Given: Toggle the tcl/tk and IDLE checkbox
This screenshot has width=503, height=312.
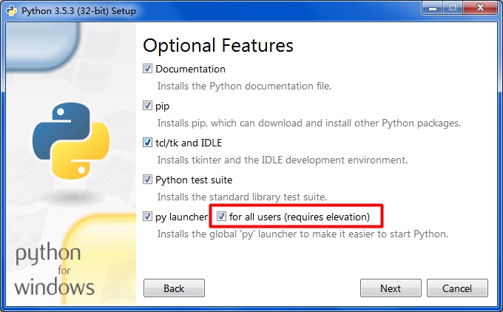Looking at the screenshot, I should pos(147,143).
